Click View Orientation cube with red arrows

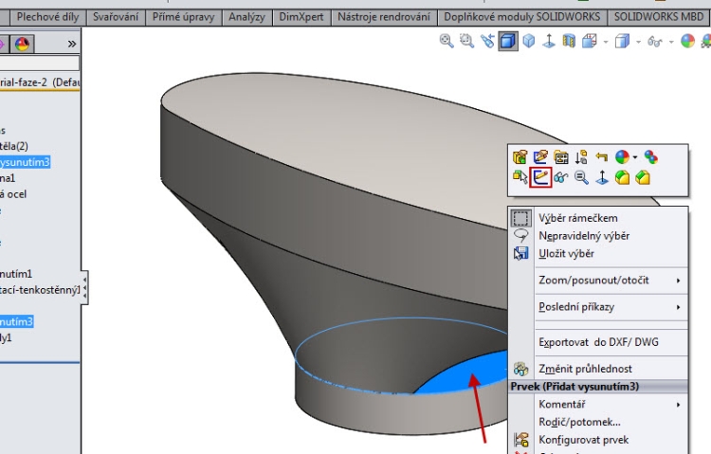click(x=590, y=42)
